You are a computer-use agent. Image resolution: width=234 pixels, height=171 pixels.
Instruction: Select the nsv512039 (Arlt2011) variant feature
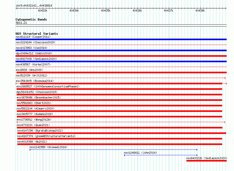120,78
